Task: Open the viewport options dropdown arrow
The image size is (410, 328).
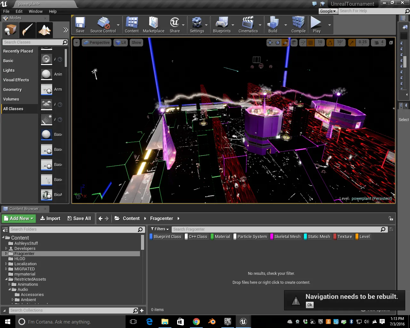Action: [x=76, y=42]
